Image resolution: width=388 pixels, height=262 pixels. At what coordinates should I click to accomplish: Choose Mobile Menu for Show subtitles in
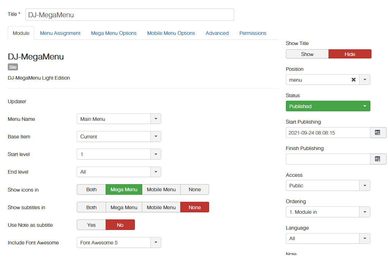pos(161,207)
